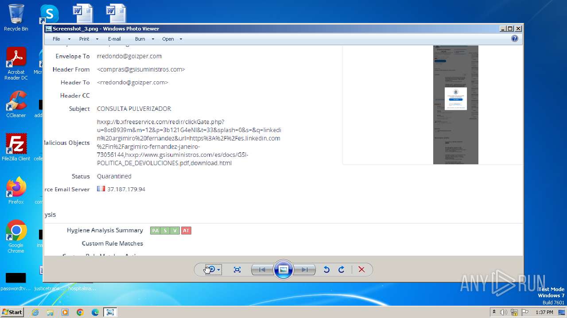Play the slide show
Screen dimensions: 567x318
283,269
